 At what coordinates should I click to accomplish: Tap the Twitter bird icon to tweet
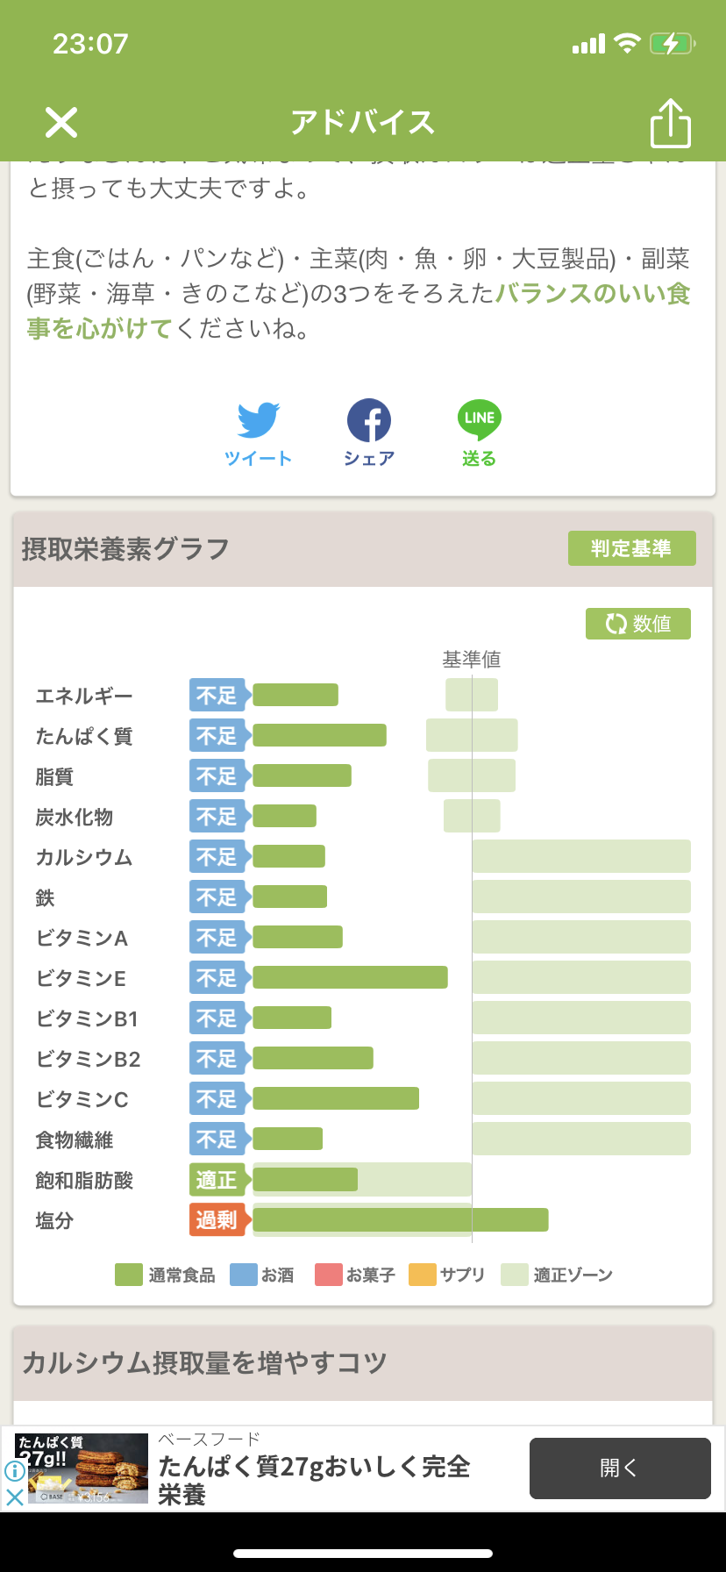(258, 420)
